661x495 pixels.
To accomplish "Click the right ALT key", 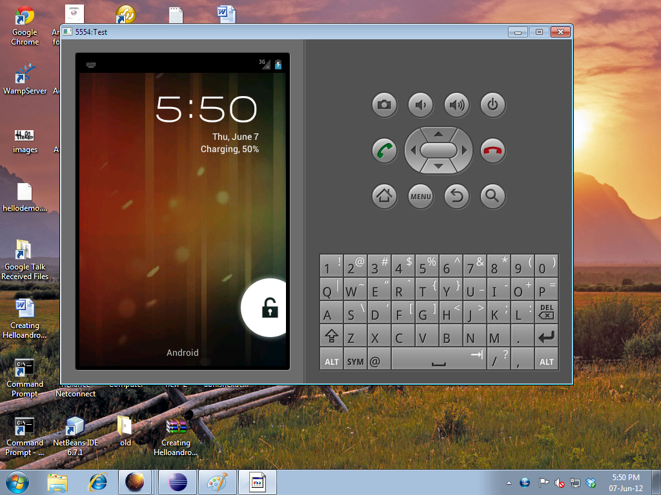I will click(546, 360).
